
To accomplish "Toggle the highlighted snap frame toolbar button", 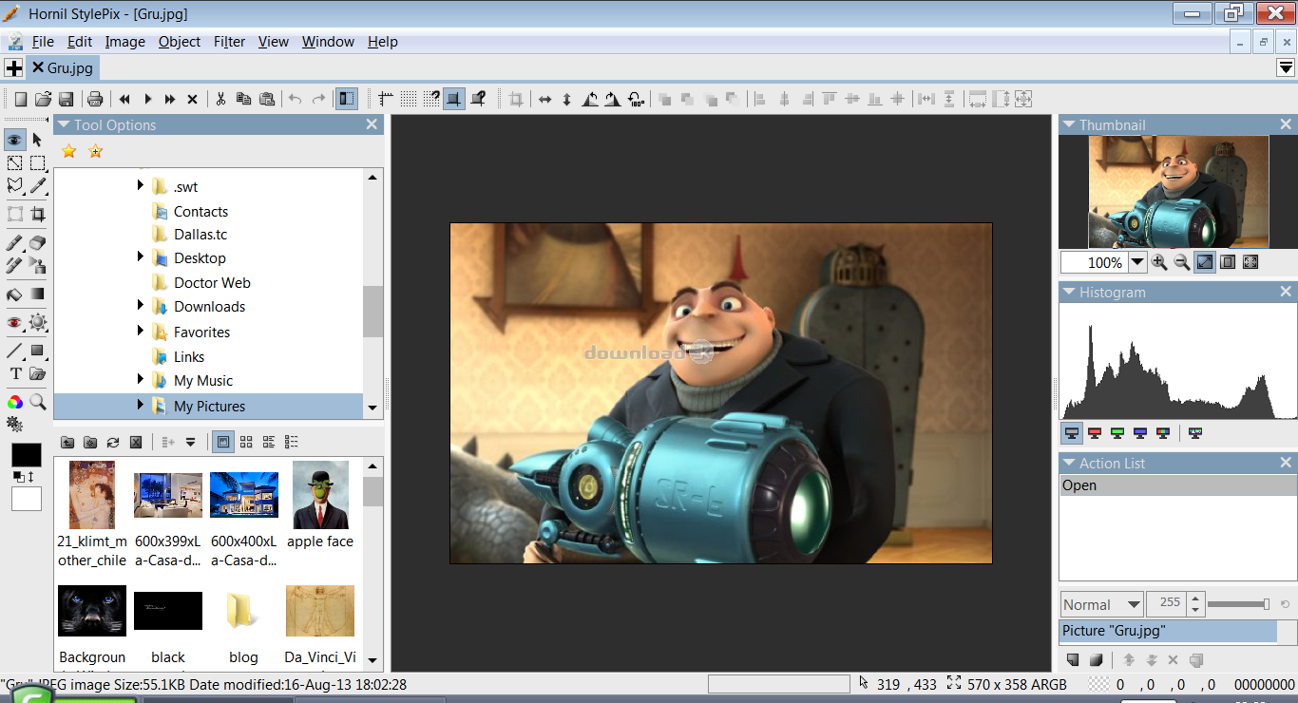I will (x=454, y=99).
